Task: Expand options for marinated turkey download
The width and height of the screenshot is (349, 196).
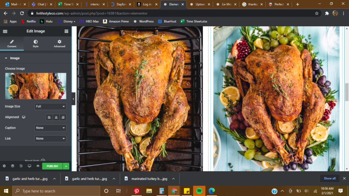Action: coord(173,179)
